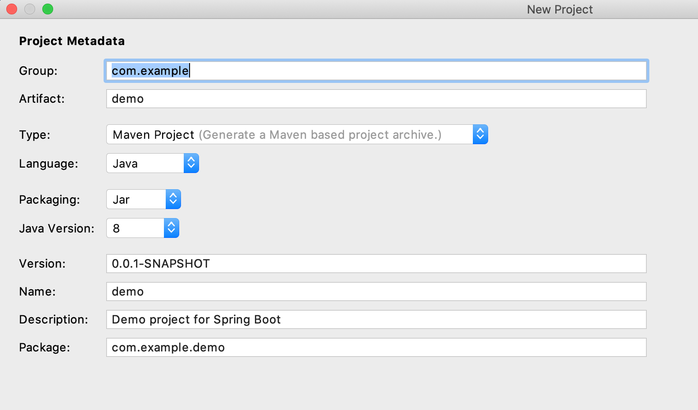Click the Packaging dropdown blue arrow icon
The height and width of the screenshot is (410, 698).
coord(173,200)
